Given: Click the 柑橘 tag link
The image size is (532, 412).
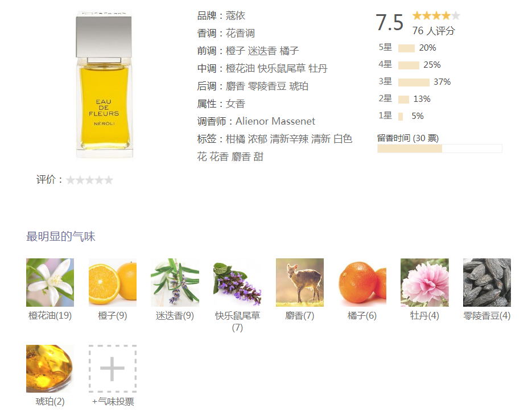Looking at the screenshot, I should [235, 139].
